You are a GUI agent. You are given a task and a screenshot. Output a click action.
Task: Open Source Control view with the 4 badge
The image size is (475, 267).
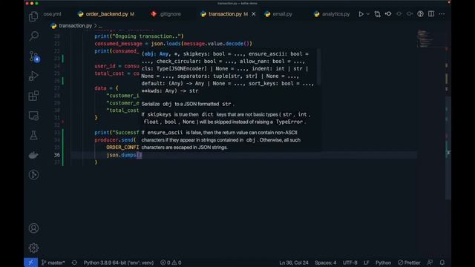coord(33,56)
